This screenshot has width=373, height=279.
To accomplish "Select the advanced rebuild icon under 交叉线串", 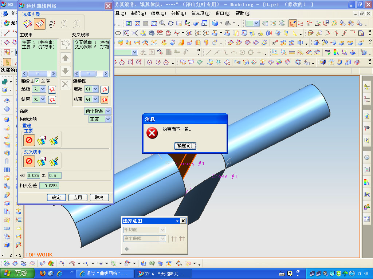I will point(54,161).
